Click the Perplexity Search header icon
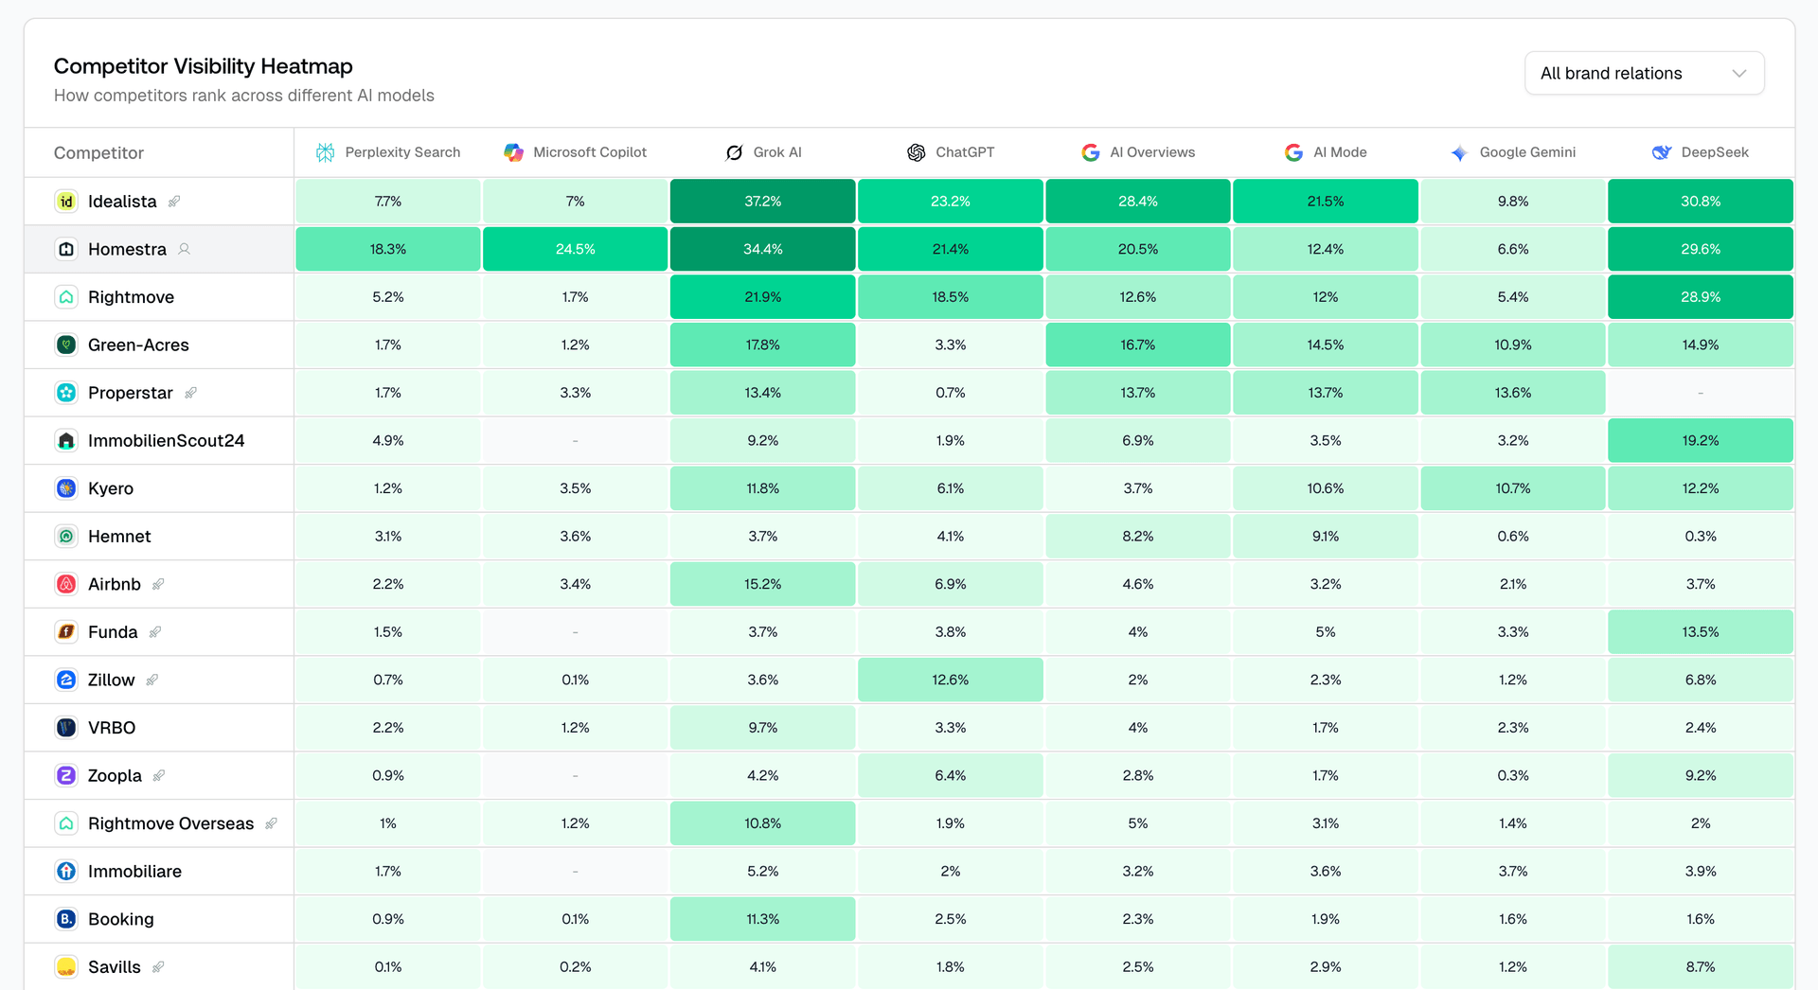Image resolution: width=1818 pixels, height=990 pixels. coord(326,151)
